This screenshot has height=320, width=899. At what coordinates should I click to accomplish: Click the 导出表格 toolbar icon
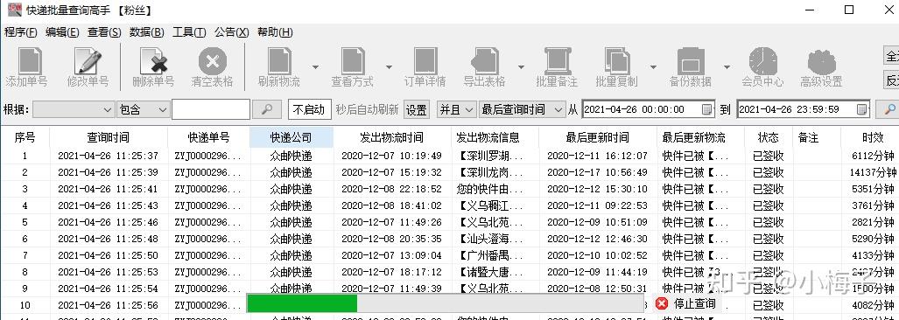pos(484,61)
